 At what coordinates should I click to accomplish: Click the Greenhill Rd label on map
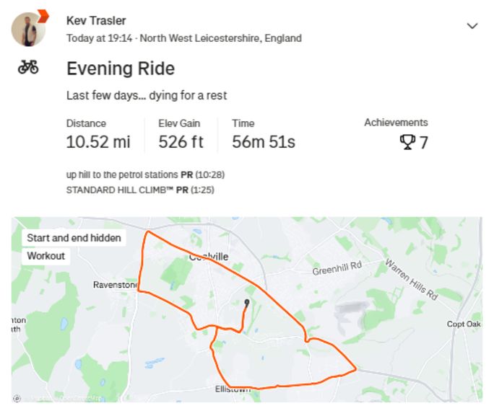[x=336, y=270]
